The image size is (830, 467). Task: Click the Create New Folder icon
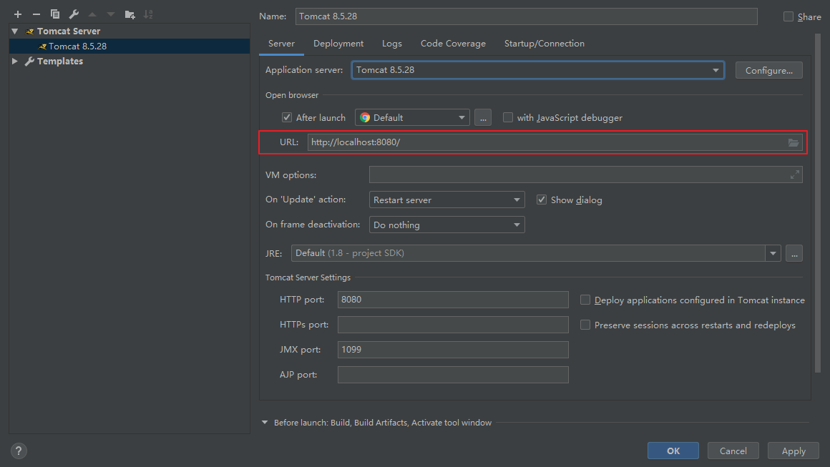[130, 14]
